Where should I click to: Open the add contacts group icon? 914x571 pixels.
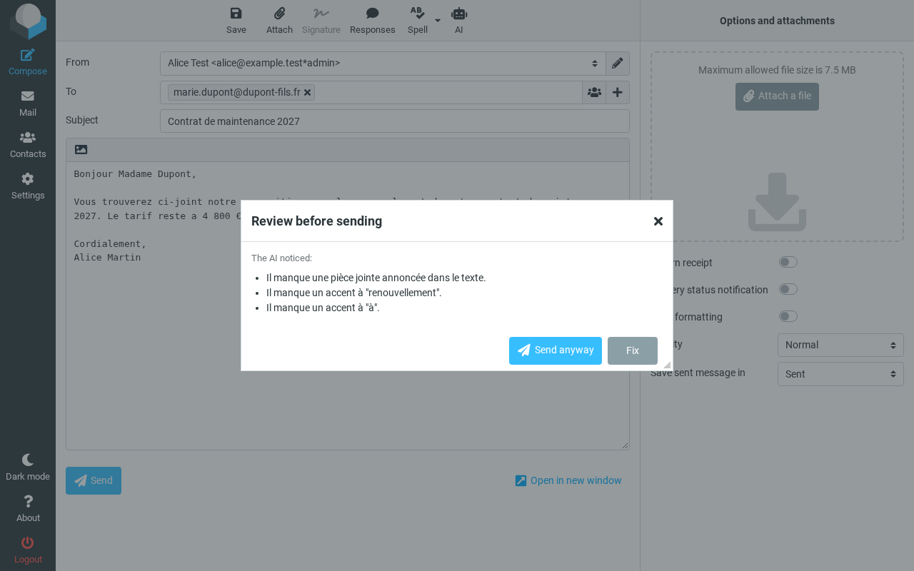594,93
